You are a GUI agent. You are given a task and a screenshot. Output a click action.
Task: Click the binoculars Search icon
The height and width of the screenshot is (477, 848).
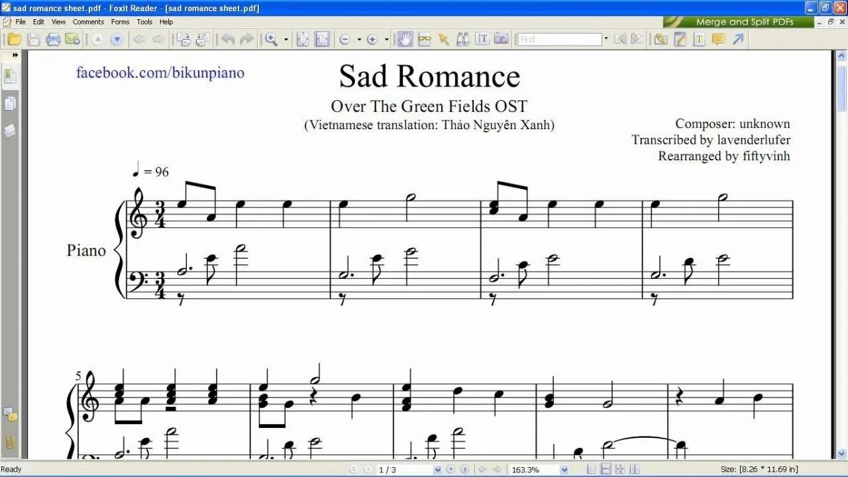click(463, 39)
